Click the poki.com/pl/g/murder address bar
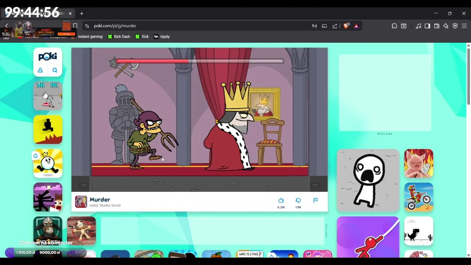The image size is (471, 265). click(x=199, y=26)
